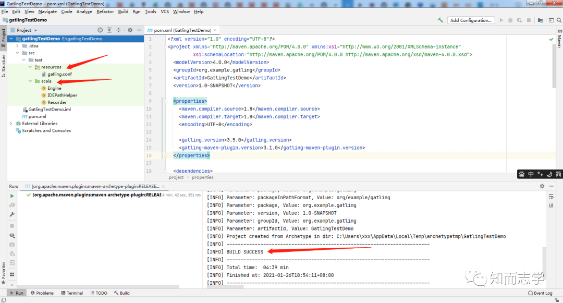The width and height of the screenshot is (563, 303).
Task: Open the Navigate menu
Action: click(x=47, y=11)
